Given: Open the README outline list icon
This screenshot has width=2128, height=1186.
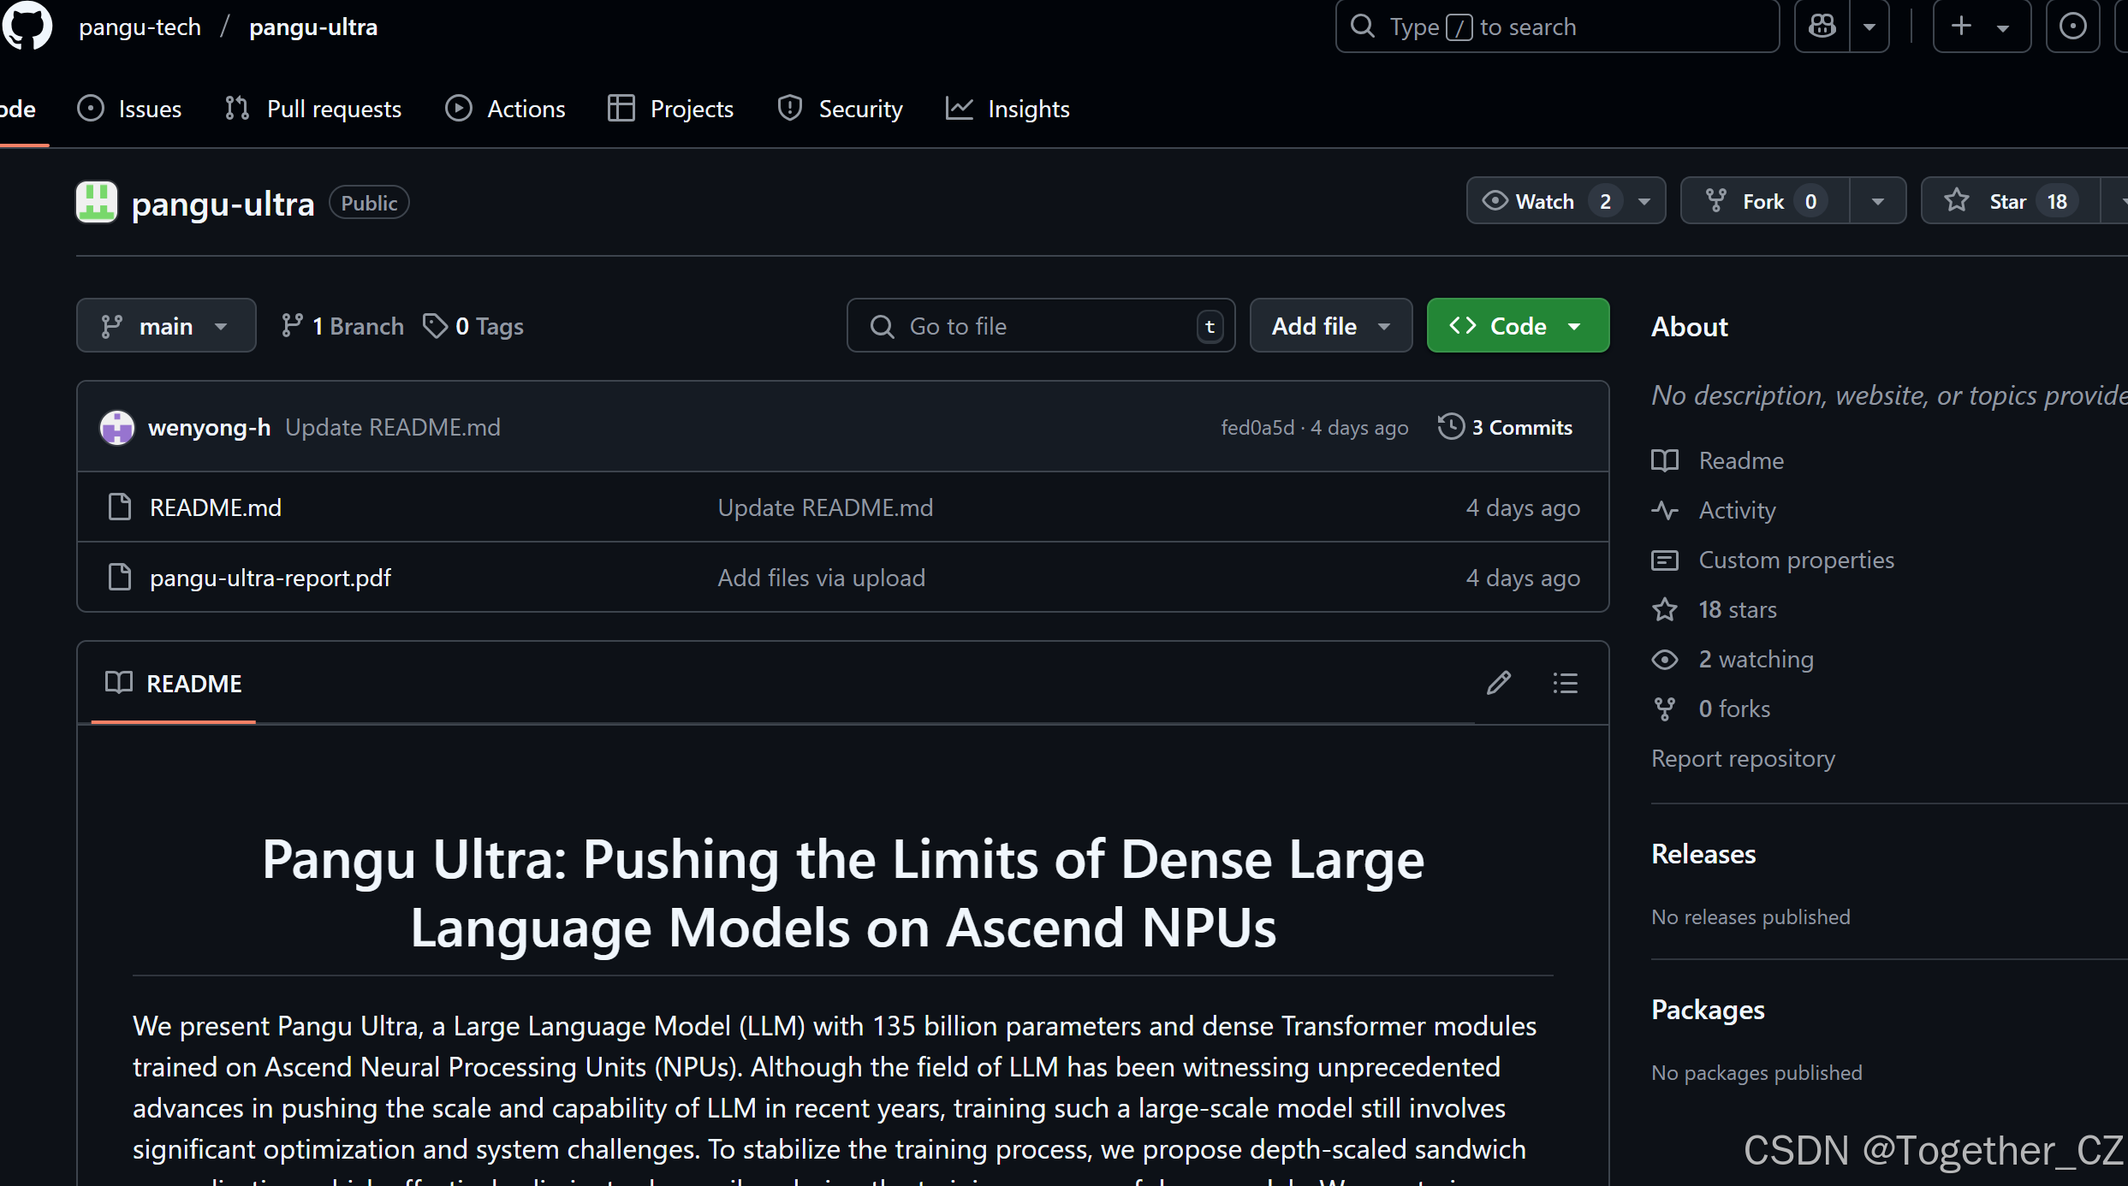Looking at the screenshot, I should click(1564, 682).
